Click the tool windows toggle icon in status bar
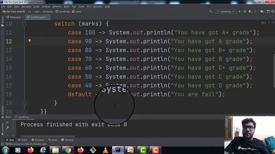The image size is (275, 154). 2,144
